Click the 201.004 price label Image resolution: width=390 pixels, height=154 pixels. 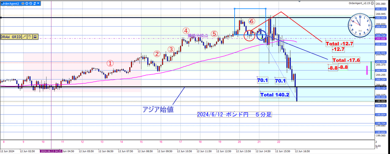[x=381, y=9]
